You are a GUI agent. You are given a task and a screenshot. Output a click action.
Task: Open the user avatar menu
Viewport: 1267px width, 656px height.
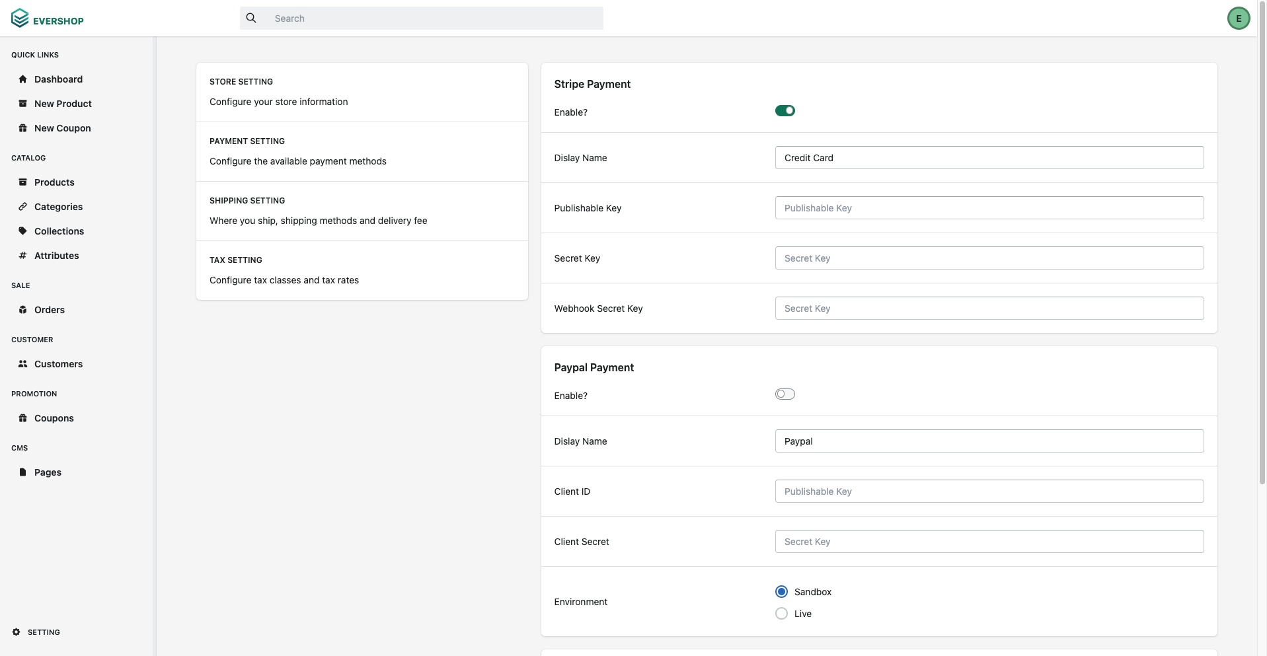tap(1239, 18)
